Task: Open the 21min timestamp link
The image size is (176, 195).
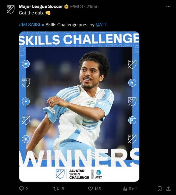Action: click(x=92, y=6)
